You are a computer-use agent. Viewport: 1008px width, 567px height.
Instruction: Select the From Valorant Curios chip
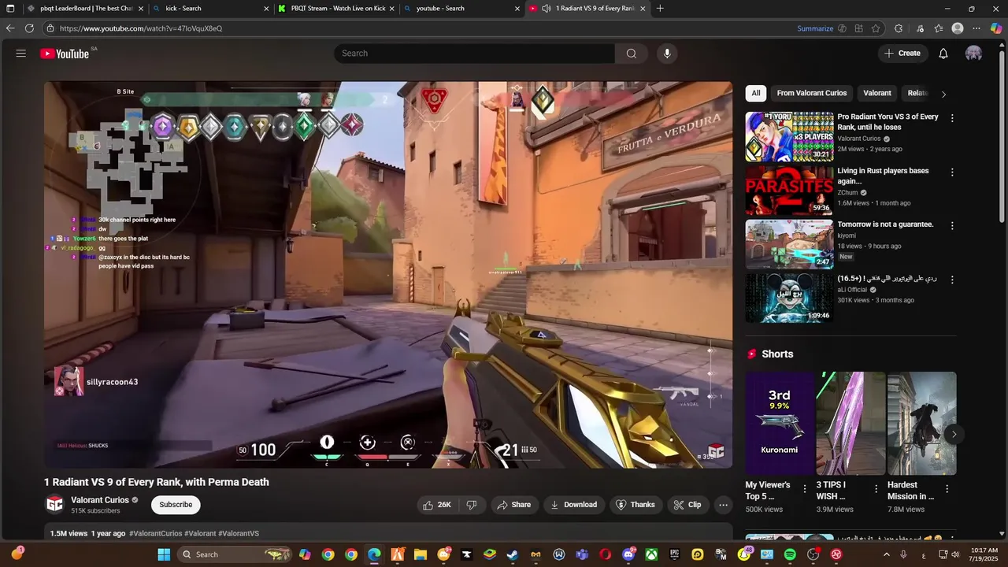pyautogui.click(x=812, y=93)
